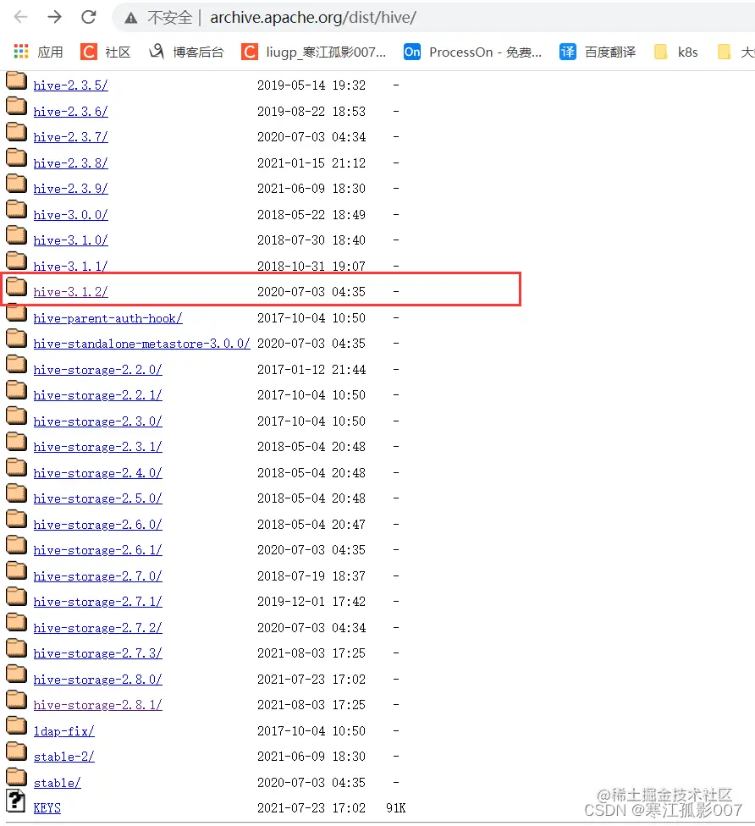
Task: Click the browser back arrow
Action: coord(20,18)
